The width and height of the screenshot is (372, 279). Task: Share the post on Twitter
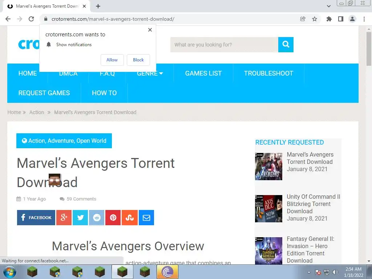pyautogui.click(x=80, y=218)
